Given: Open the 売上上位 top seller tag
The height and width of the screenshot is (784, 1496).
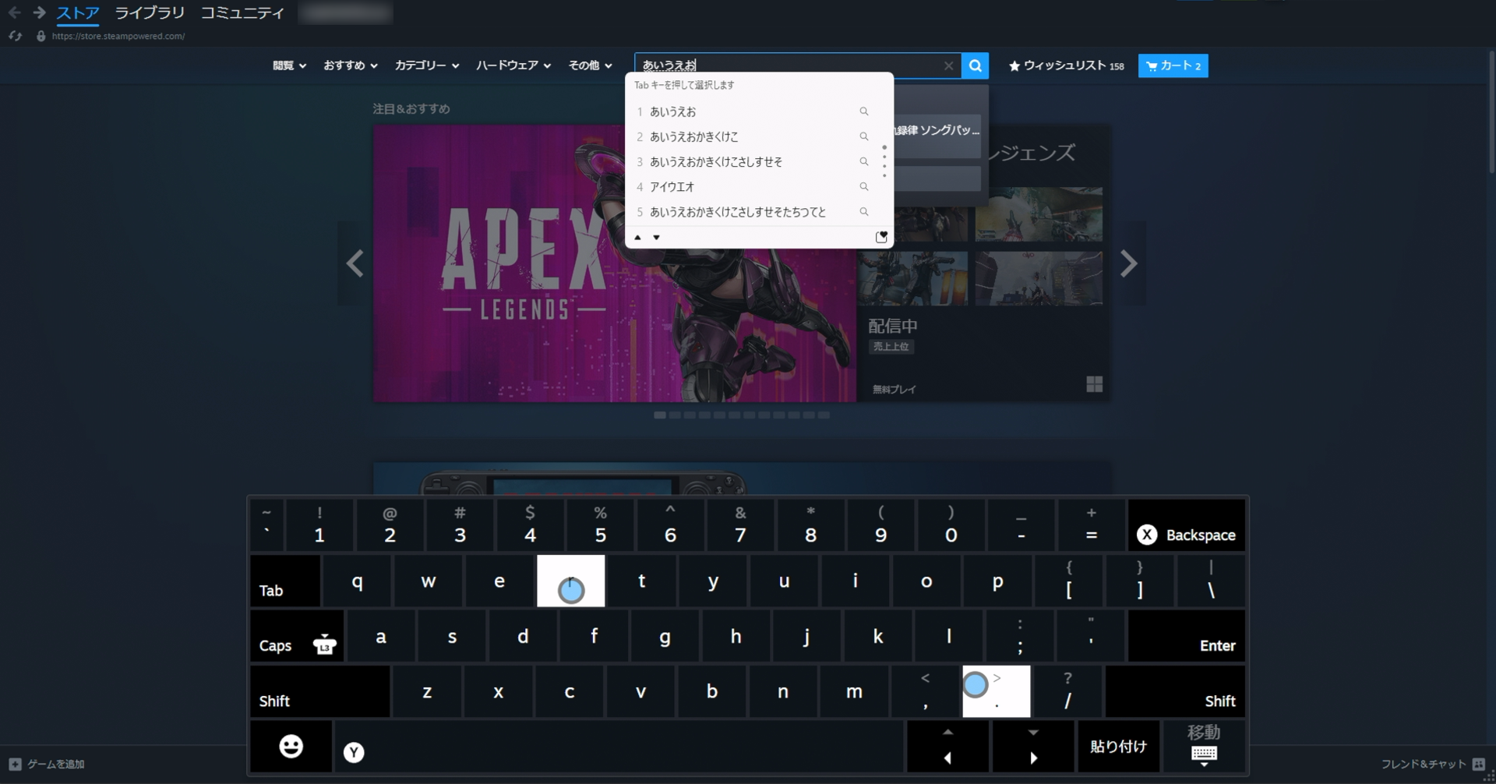Looking at the screenshot, I should click(891, 347).
